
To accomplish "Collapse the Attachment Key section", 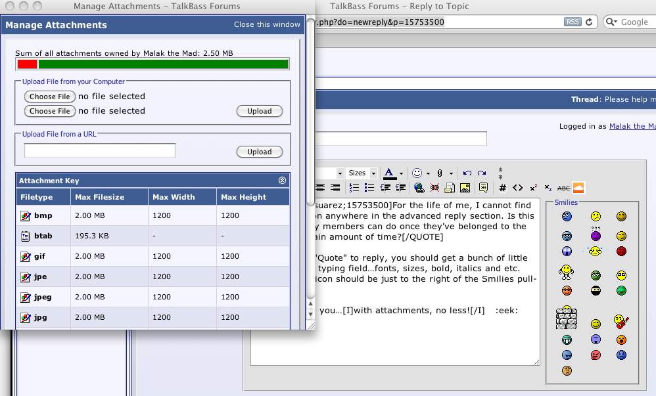I will pyautogui.click(x=282, y=180).
